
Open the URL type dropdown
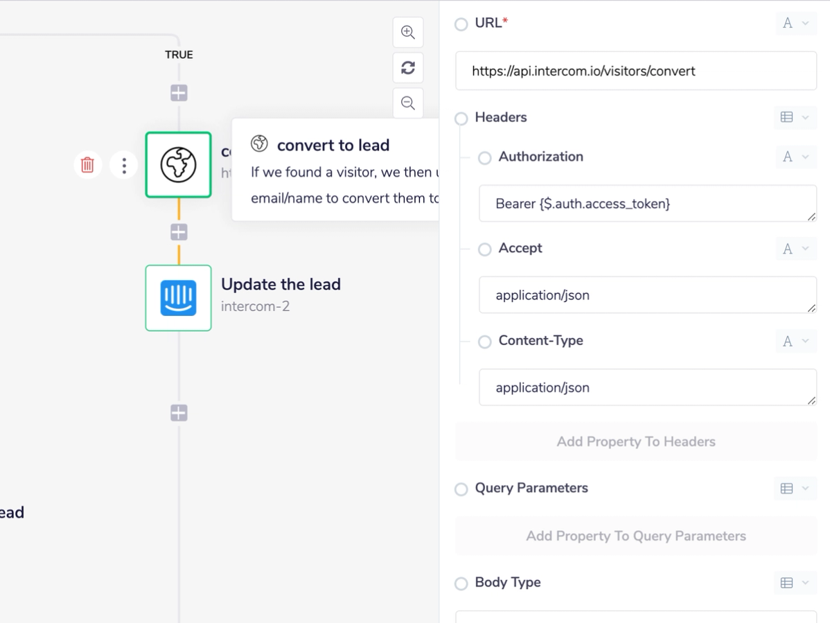click(x=795, y=24)
